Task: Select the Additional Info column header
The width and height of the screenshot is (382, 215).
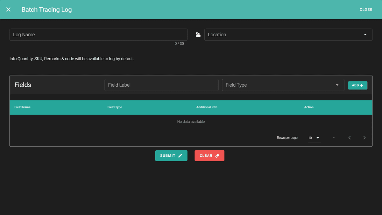Action: click(207, 107)
